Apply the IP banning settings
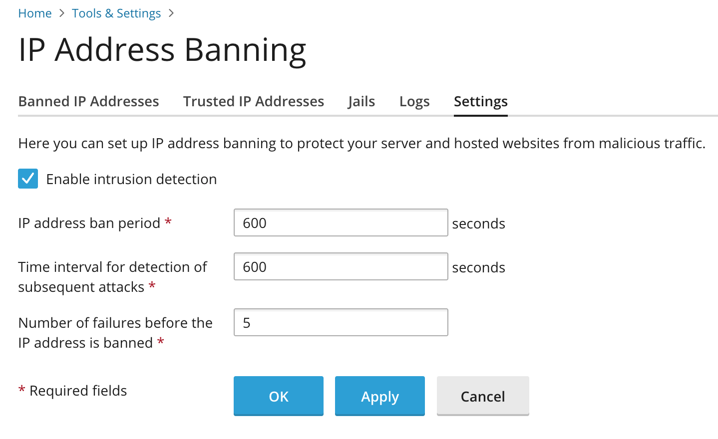Viewport: 718px width, 439px height. point(379,396)
